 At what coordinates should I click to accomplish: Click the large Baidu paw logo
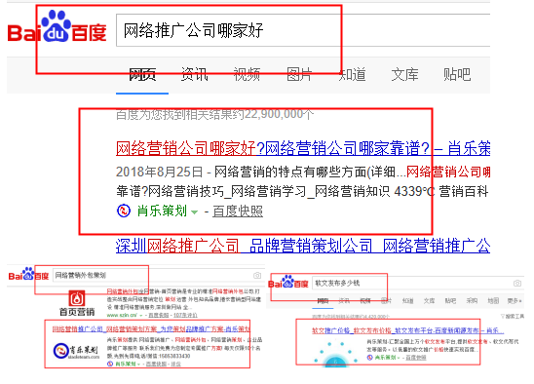pyautogui.click(x=57, y=26)
